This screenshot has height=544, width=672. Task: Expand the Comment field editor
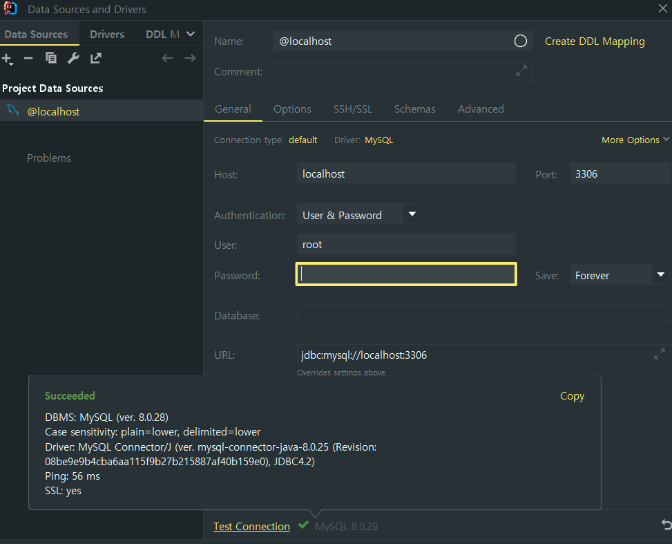click(521, 71)
